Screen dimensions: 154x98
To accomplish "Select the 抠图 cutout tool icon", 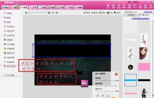I will click(119, 7).
